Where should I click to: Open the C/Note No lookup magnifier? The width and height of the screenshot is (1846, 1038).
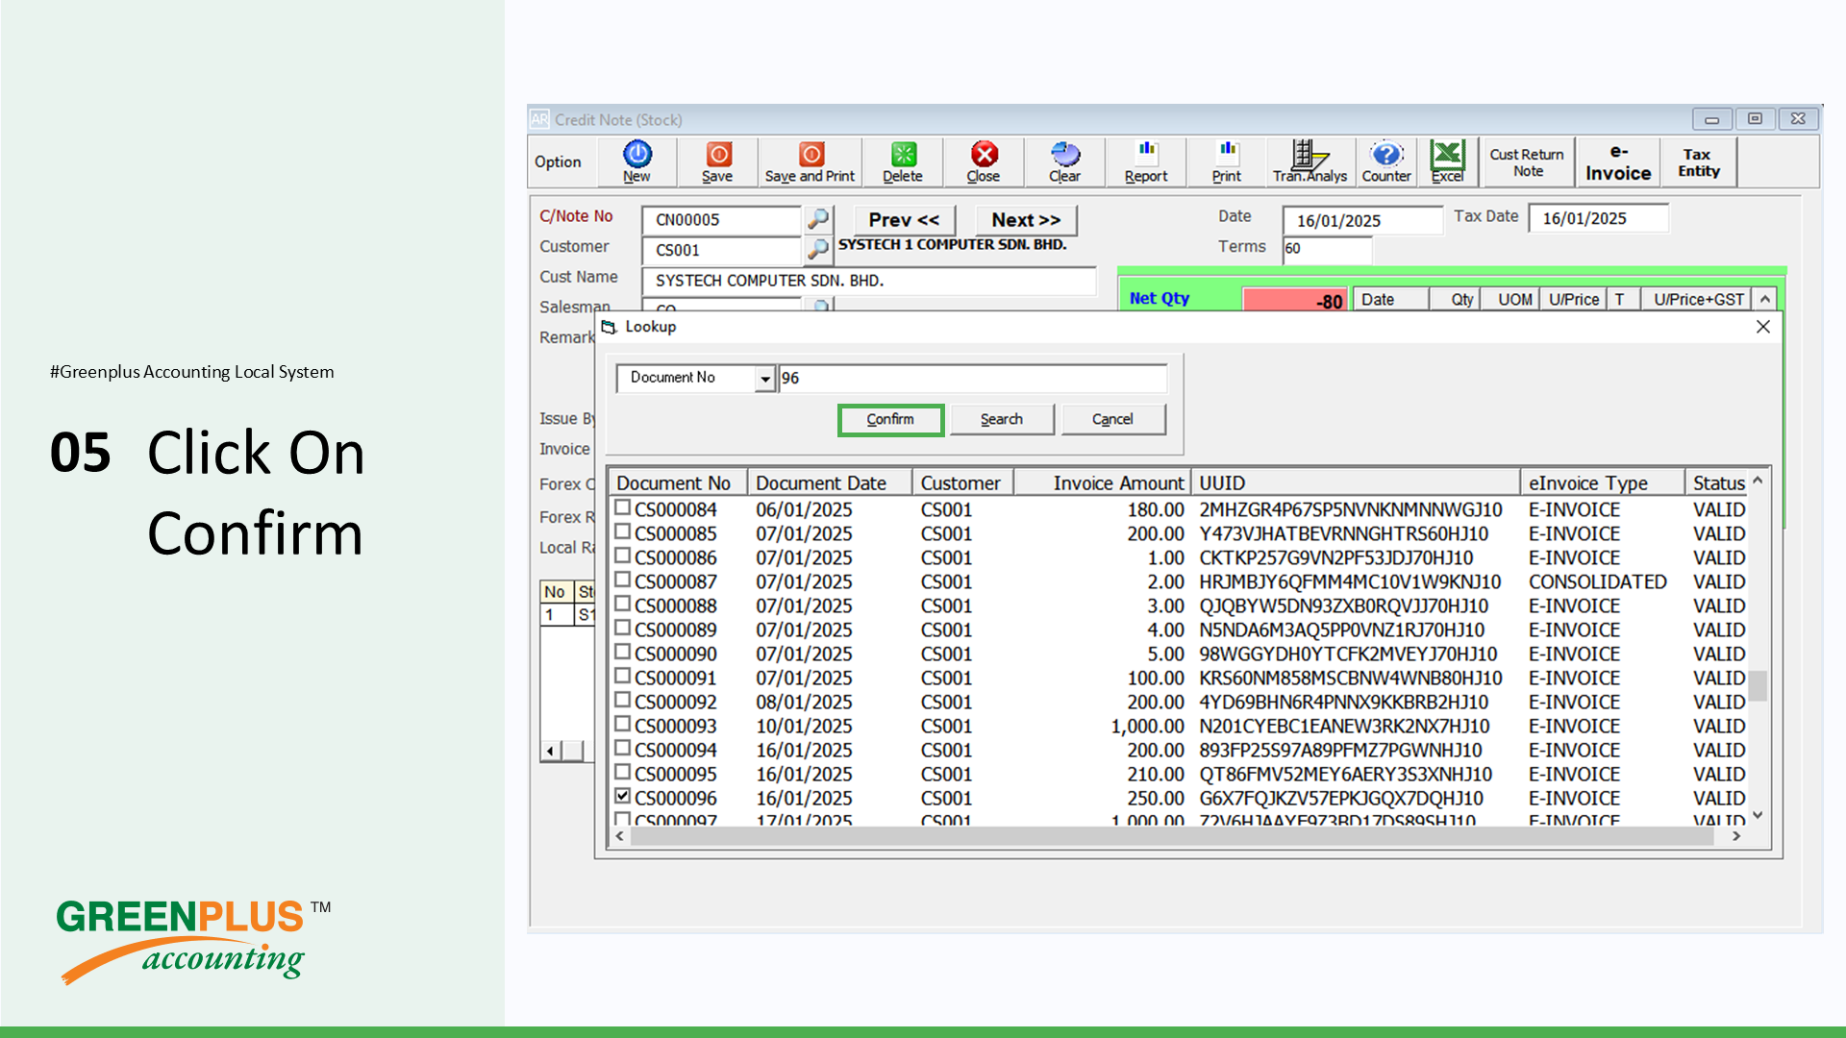(818, 219)
